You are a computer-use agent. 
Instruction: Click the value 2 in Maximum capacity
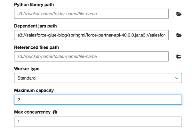(x=19, y=100)
